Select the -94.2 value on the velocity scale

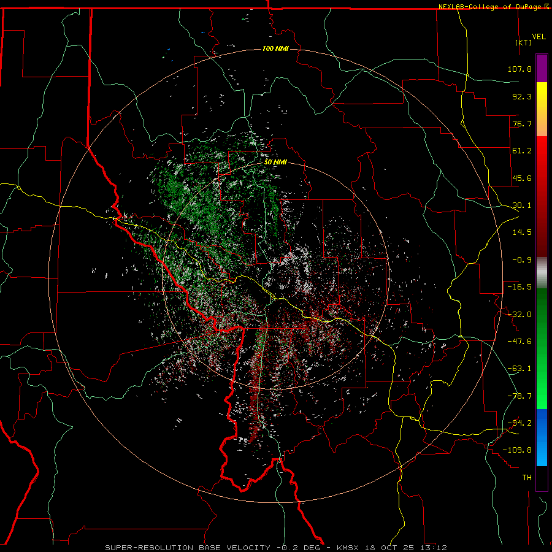(519, 423)
